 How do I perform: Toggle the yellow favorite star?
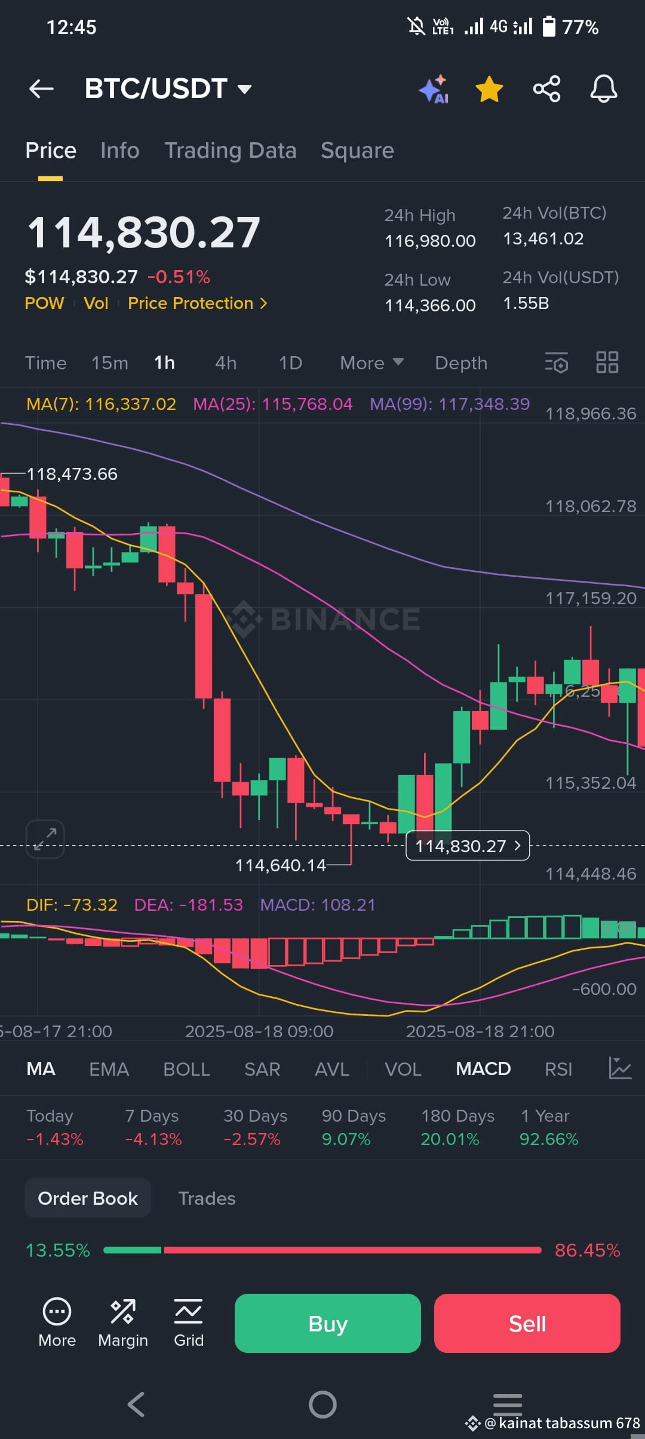pos(489,89)
